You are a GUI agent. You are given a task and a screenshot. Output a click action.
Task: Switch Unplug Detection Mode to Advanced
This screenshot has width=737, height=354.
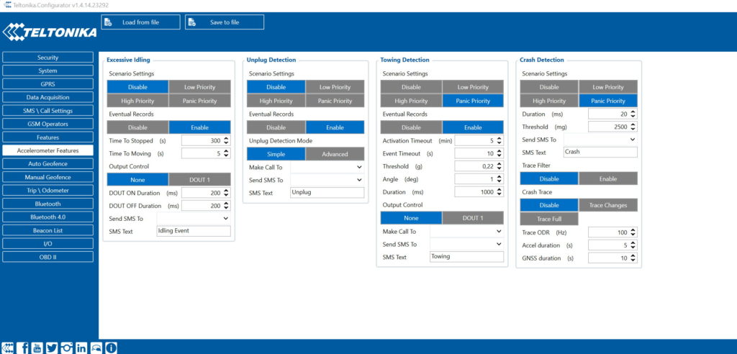pos(335,154)
